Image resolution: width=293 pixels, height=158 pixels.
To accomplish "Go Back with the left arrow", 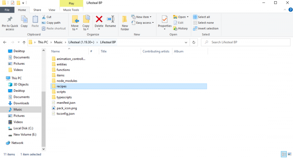I will (x=5, y=42).
